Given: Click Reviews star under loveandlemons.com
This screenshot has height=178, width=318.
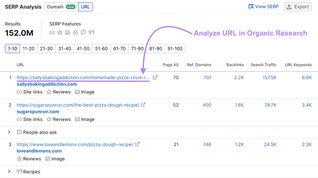Looking at the screenshot, I should click(x=19, y=159).
